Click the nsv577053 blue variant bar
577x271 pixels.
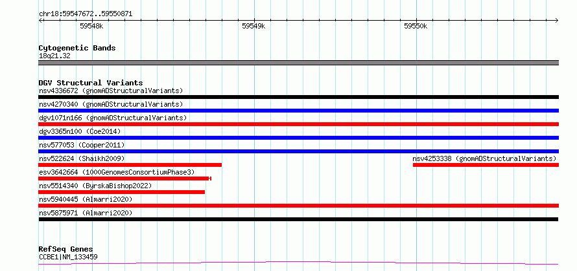tap(298, 151)
